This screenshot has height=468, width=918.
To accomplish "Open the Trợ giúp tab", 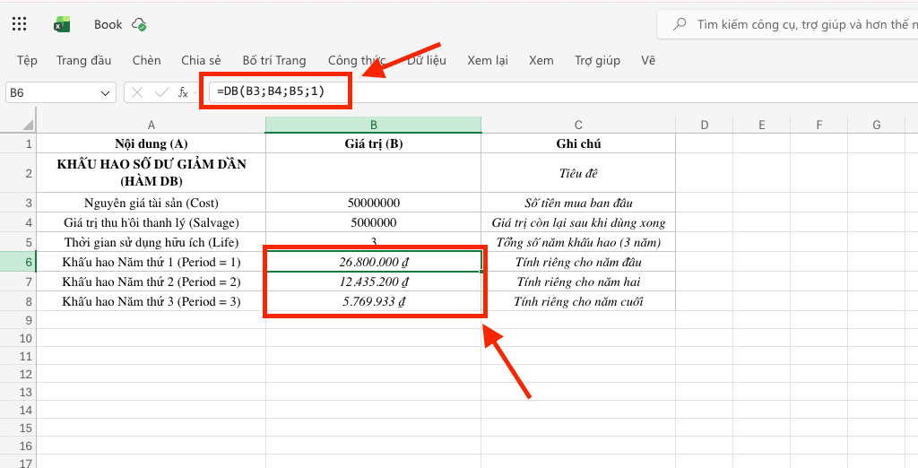I will 597,60.
